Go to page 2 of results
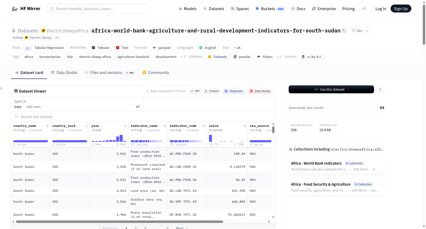 tap(136, 228)
